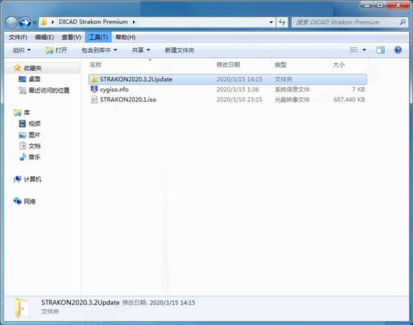Select 桌面 in navigation pane
The height and width of the screenshot is (325, 413).
30,79
